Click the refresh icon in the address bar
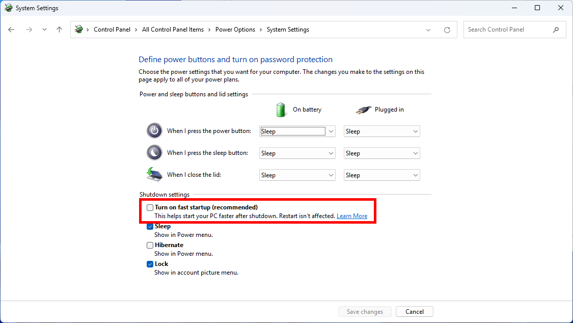This screenshot has height=323, width=573. coord(447,30)
